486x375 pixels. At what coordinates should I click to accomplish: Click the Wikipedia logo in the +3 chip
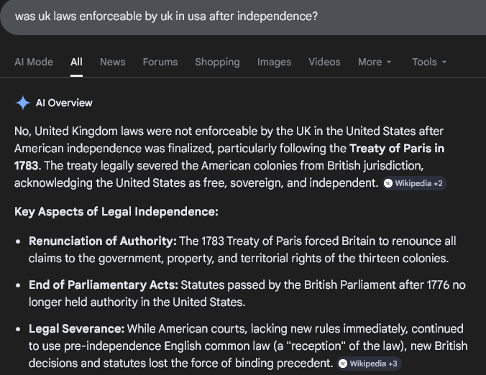(343, 364)
